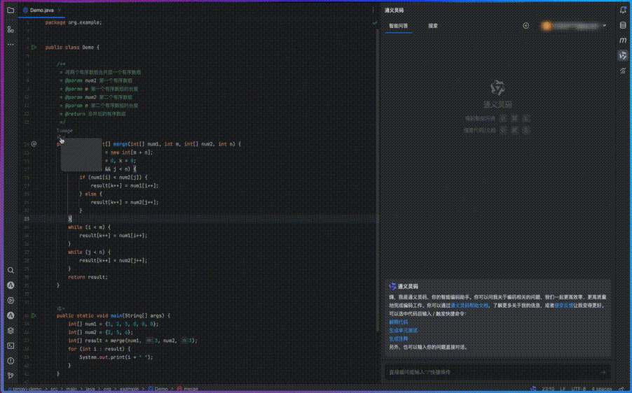The width and height of the screenshot is (632, 393).
Task: Open the chart icon below the Tongyi Lingma icon
Action: pos(623,71)
